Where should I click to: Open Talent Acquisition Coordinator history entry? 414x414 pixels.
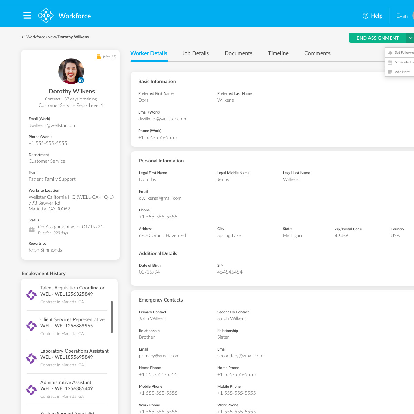[x=67, y=295]
